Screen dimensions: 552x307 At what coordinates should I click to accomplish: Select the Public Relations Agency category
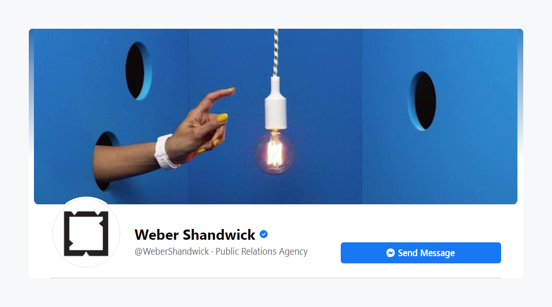pyautogui.click(x=262, y=252)
